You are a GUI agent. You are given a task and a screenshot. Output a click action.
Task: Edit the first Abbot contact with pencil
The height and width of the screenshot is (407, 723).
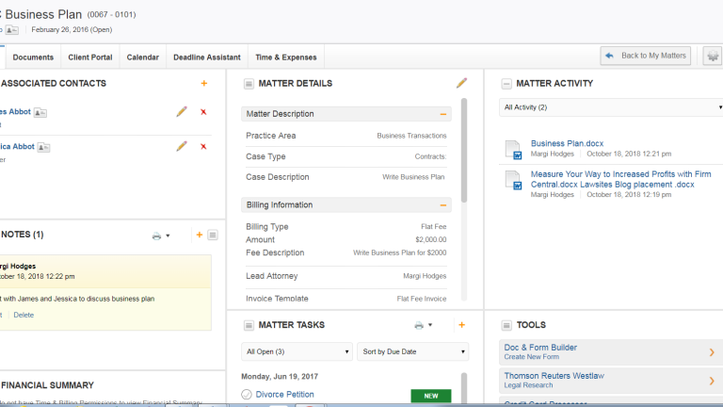click(x=182, y=112)
